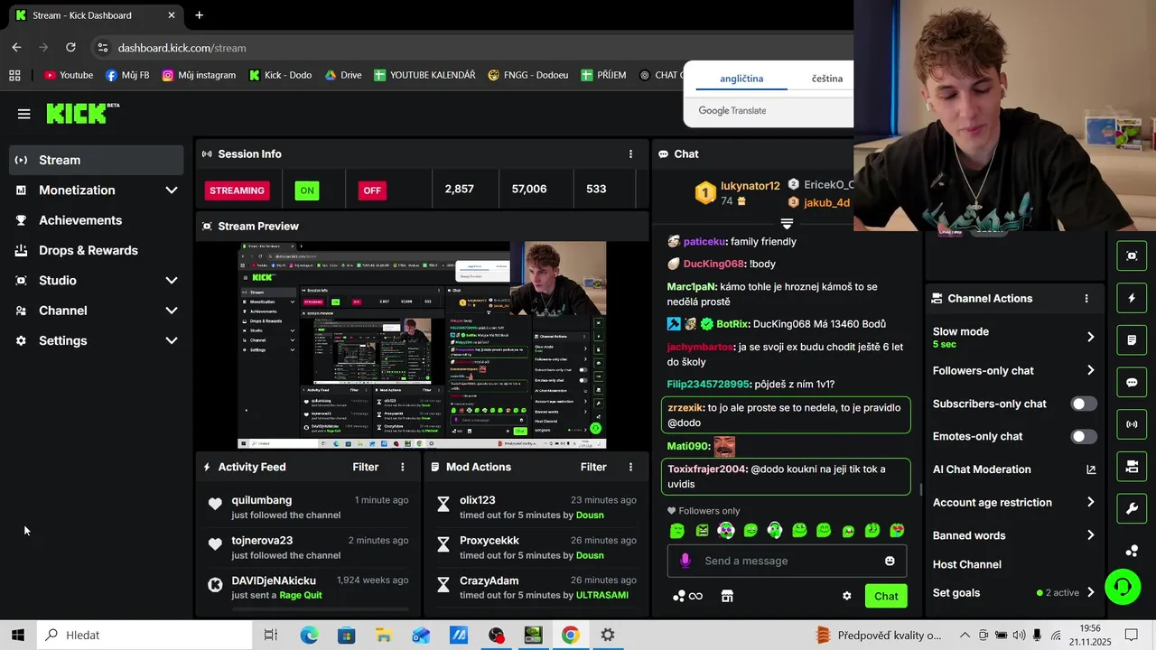The image size is (1156, 650).
Task: Open Account age restriction options
Action: (x=1090, y=502)
